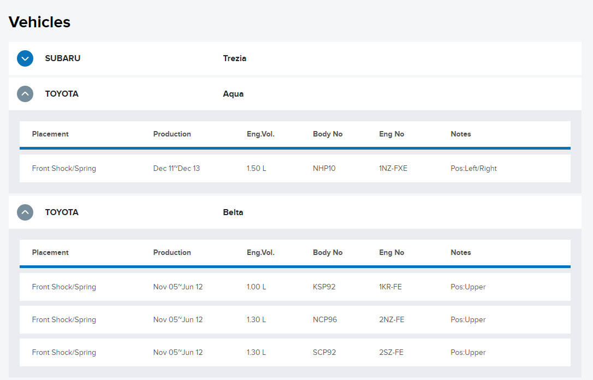Viewport: 593px width, 380px height.
Task: Click the TOYOTA label in Belta row
Action: (x=62, y=212)
